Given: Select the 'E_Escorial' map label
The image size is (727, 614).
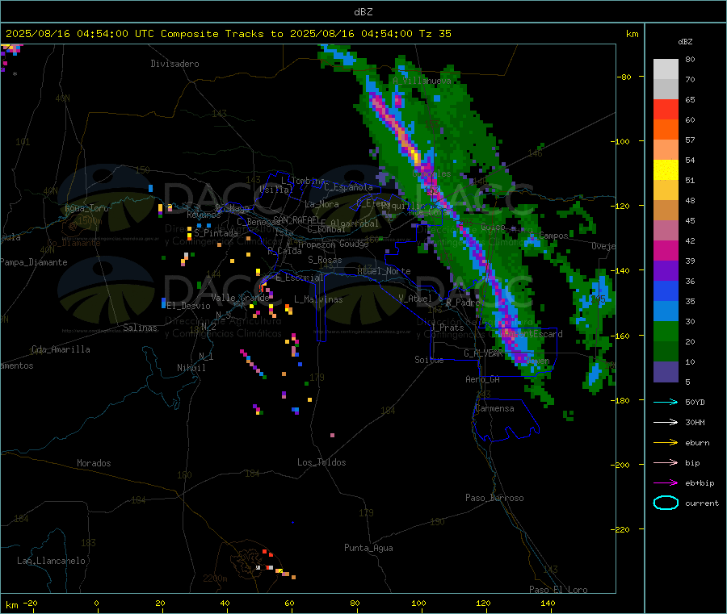Looking at the screenshot, I should coord(299,278).
